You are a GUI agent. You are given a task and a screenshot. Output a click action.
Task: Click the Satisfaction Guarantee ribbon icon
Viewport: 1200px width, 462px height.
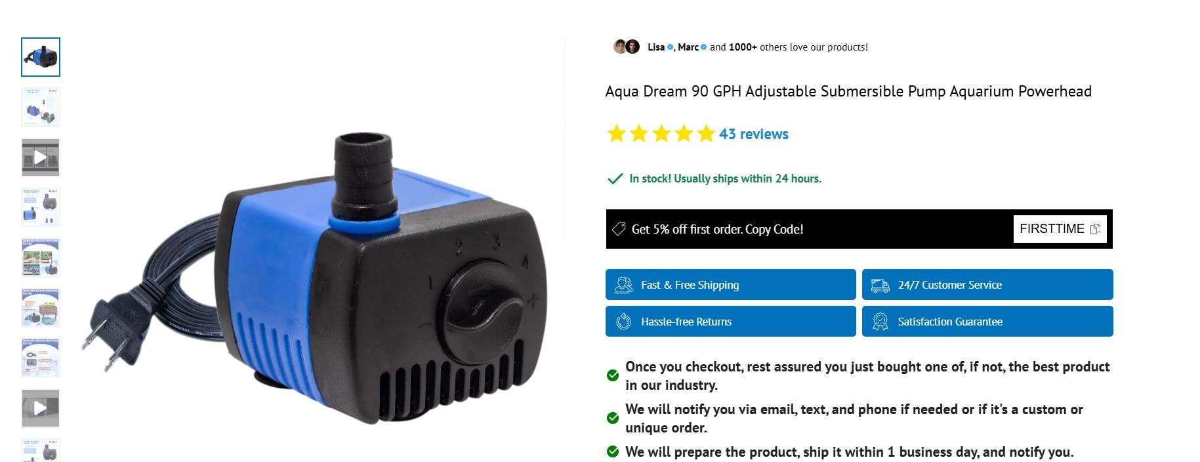(880, 322)
